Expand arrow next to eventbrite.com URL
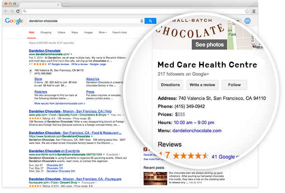This screenshot has height=193, width=285. click(x=104, y=154)
